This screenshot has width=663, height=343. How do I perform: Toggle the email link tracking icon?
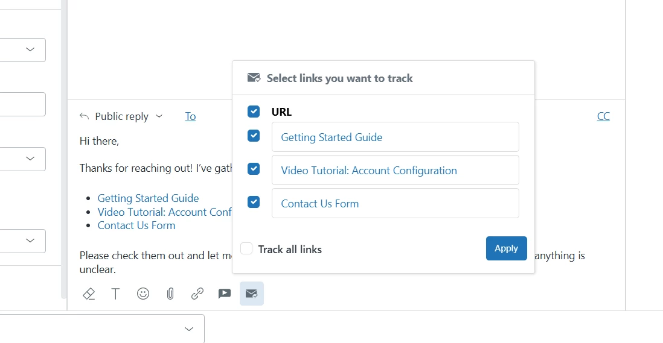(252, 294)
